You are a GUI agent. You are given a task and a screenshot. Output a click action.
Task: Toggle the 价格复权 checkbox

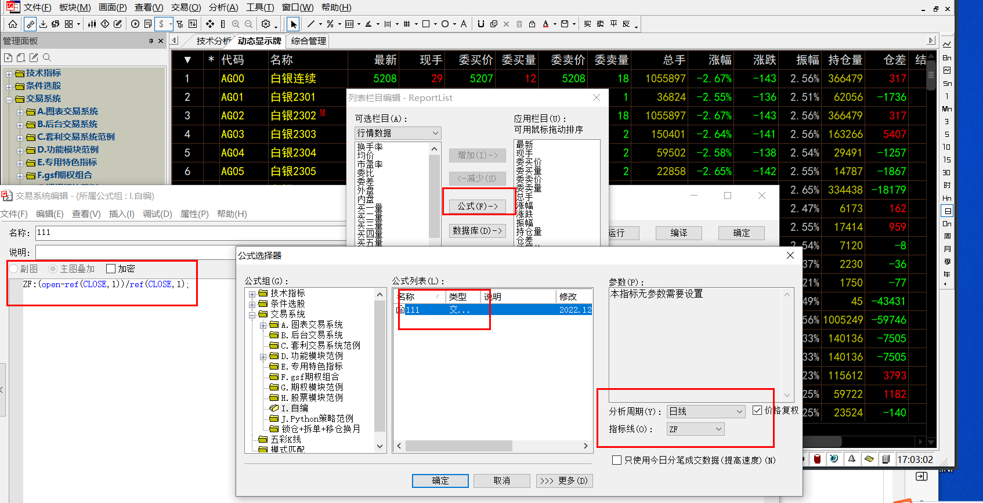tap(757, 410)
